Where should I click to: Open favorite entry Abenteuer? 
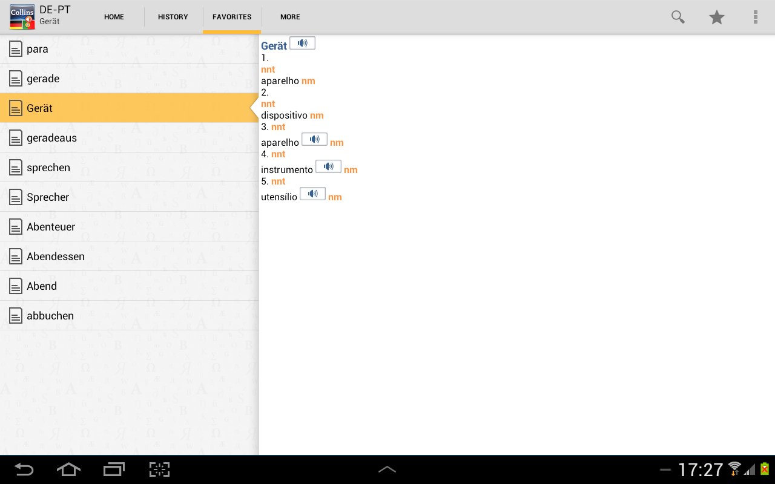(x=129, y=227)
